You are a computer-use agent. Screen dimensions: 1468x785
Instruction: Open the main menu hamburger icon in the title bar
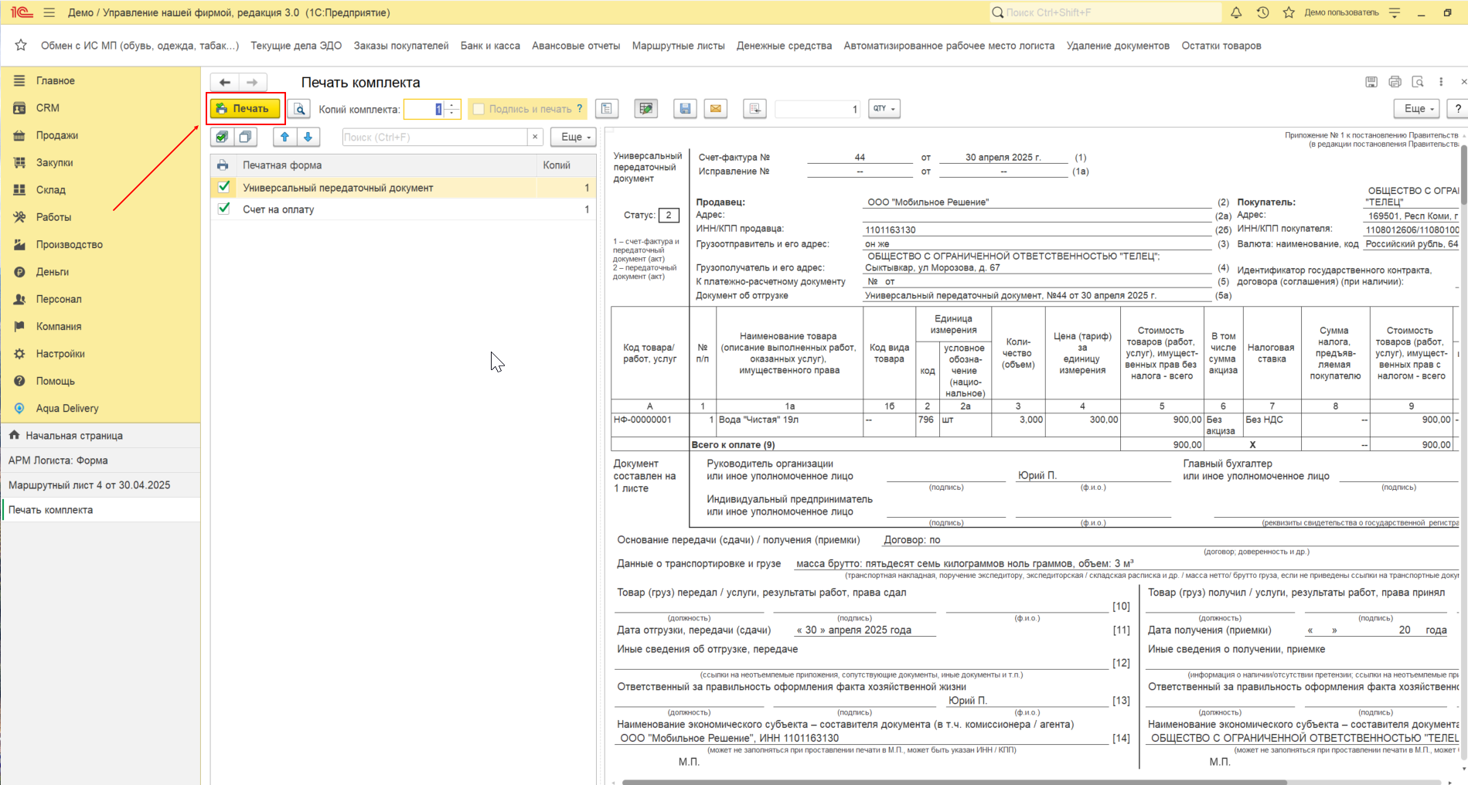pos(49,12)
